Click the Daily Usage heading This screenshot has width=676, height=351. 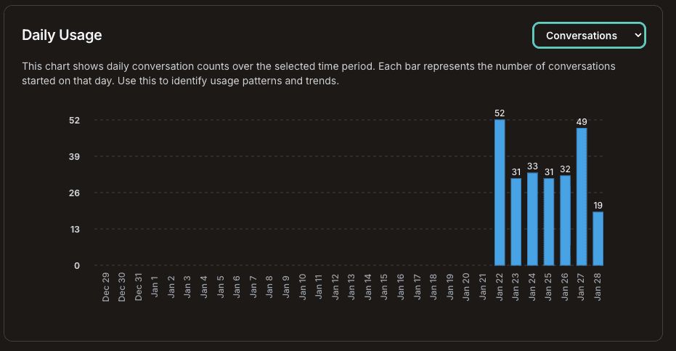coord(62,35)
